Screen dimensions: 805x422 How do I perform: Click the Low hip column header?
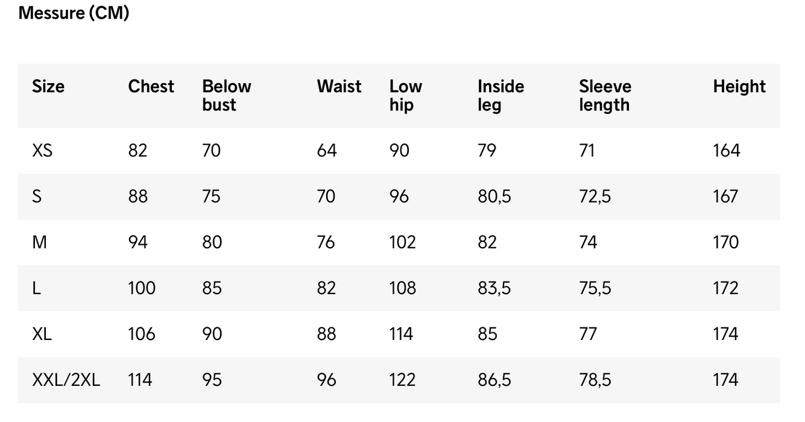pyautogui.click(x=406, y=95)
